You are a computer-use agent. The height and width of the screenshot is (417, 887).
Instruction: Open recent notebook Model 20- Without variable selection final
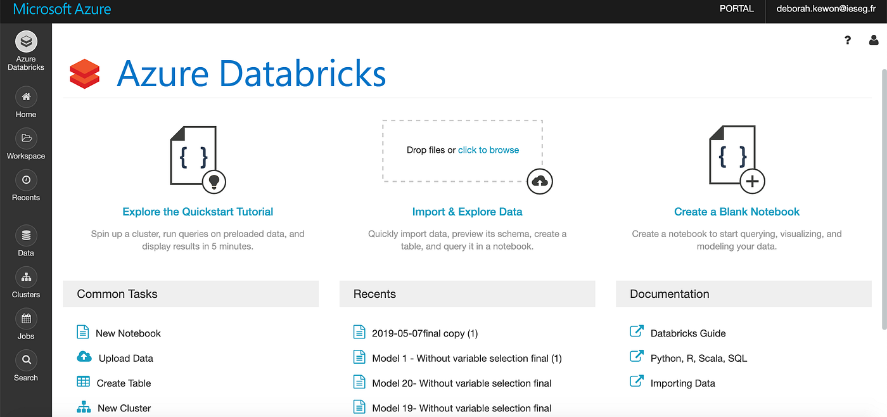462,383
